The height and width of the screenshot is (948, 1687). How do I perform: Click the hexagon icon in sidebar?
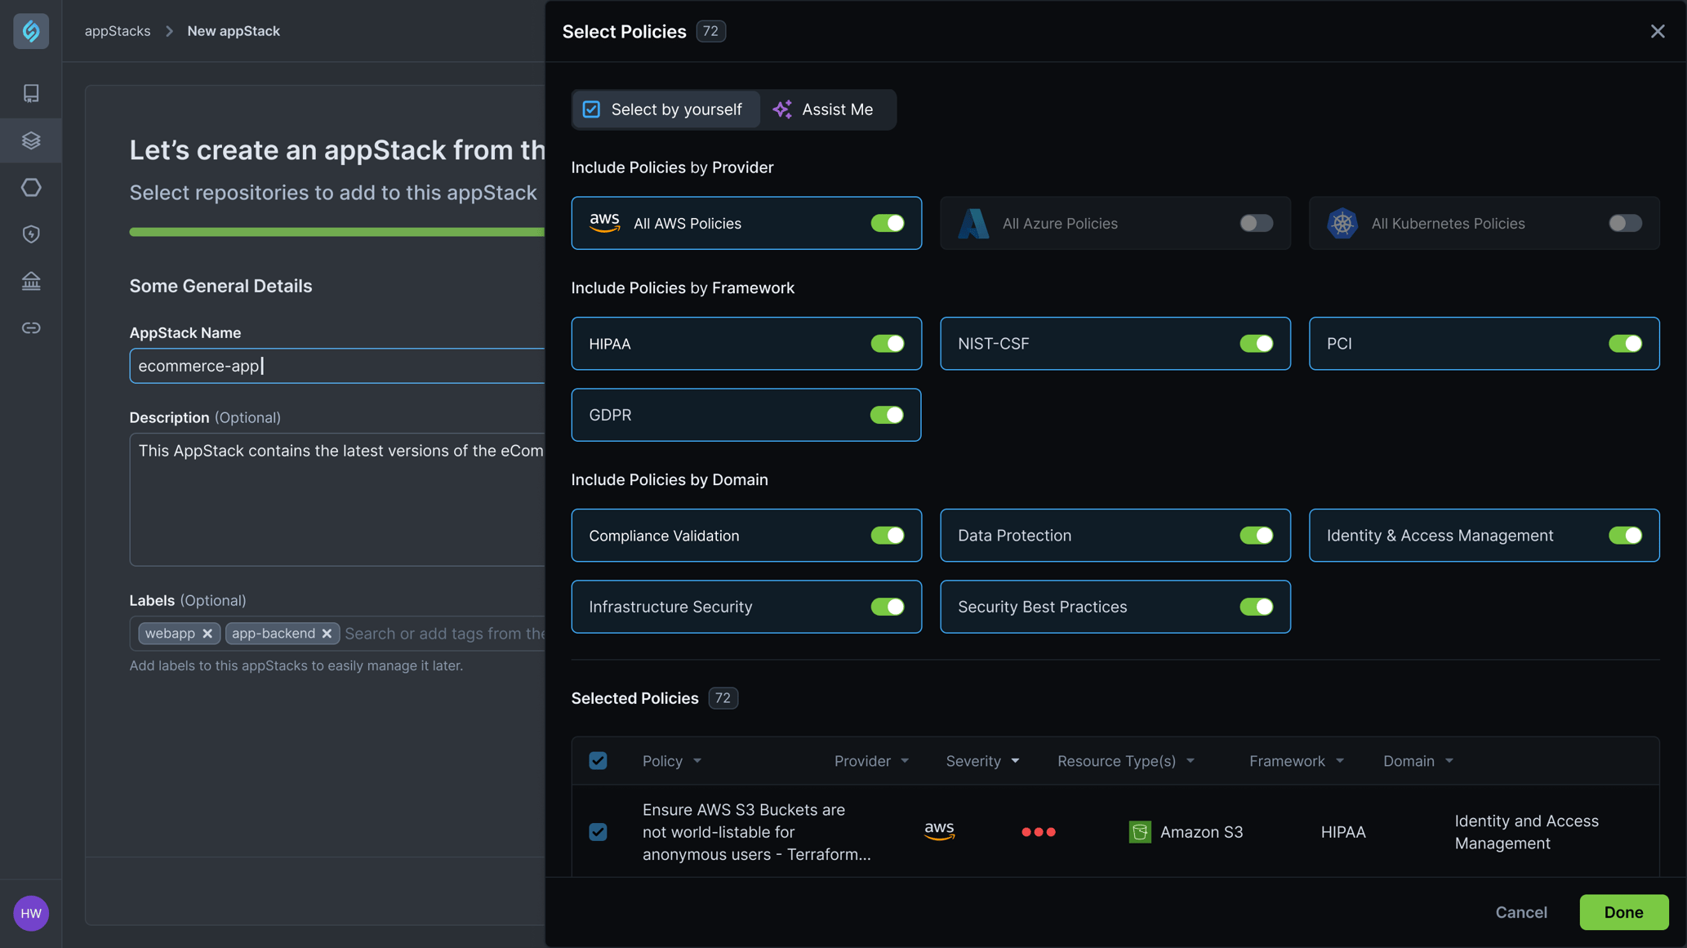pos(31,187)
